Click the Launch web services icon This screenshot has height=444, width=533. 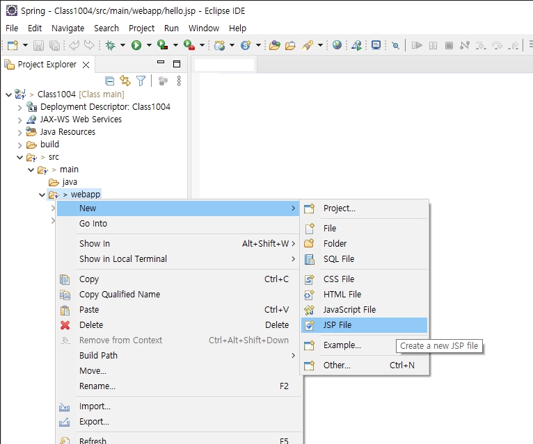pyautogui.click(x=356, y=45)
